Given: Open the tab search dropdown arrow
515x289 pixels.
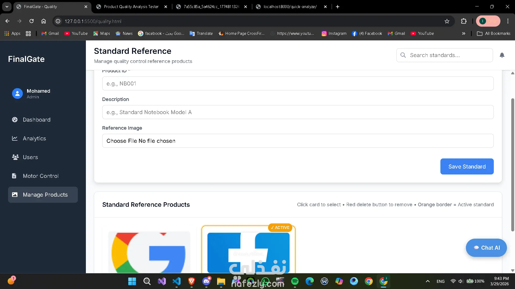Looking at the screenshot, I should [x=7, y=7].
